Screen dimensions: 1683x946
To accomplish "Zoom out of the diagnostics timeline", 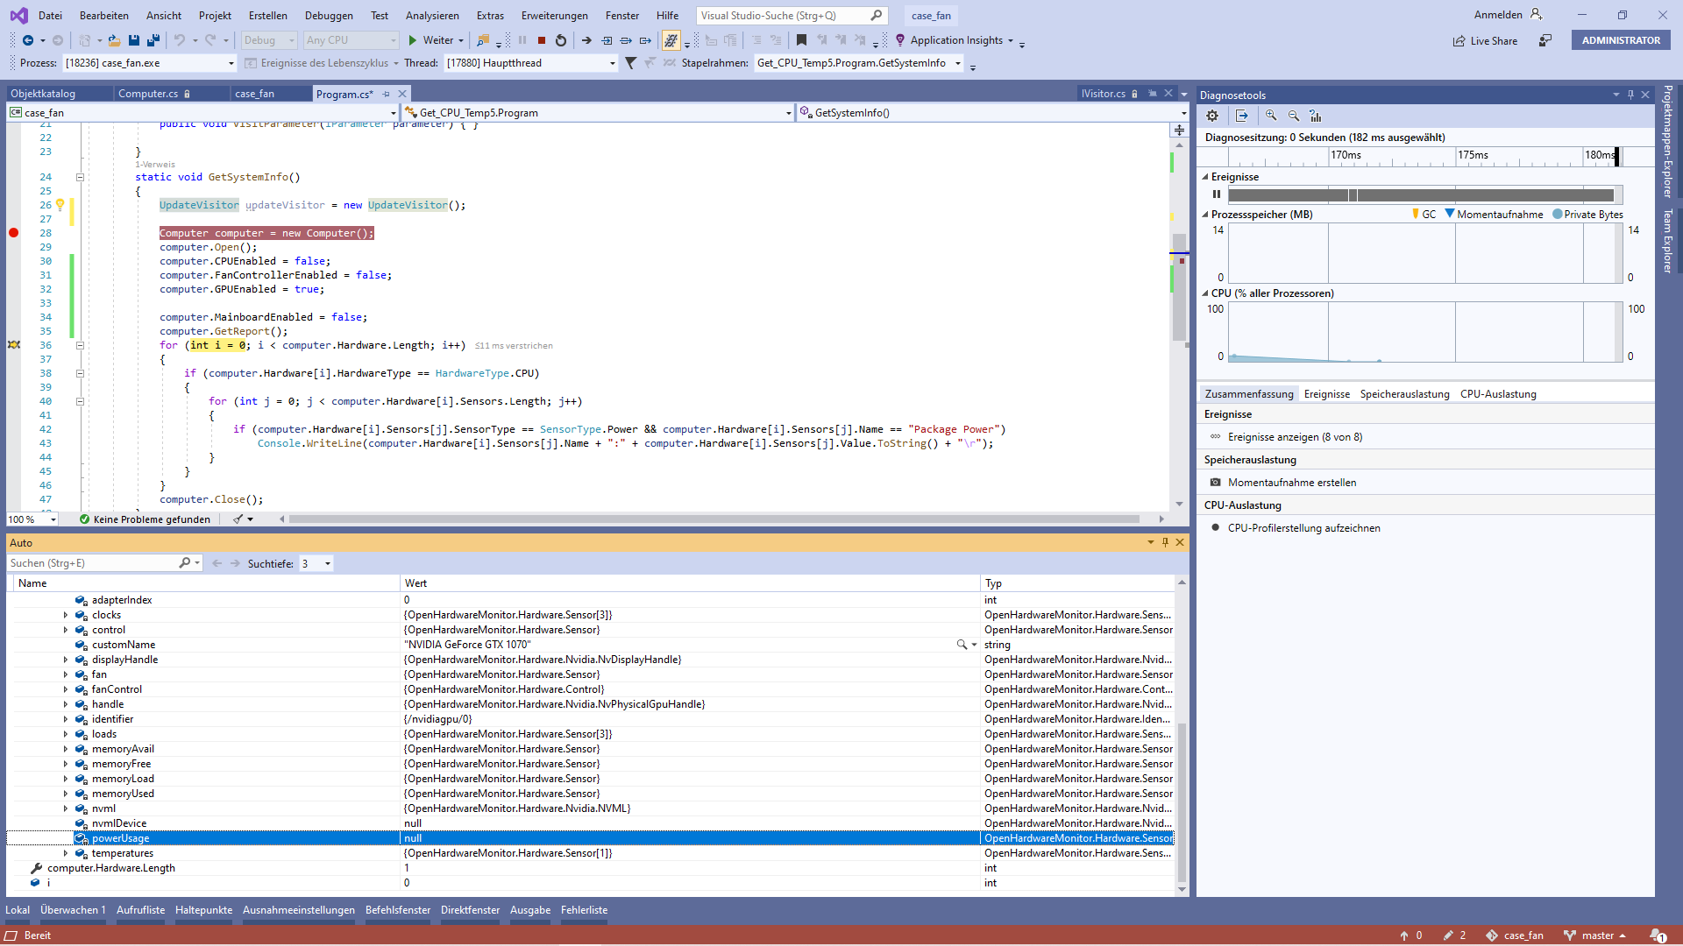I will 1293,116.
